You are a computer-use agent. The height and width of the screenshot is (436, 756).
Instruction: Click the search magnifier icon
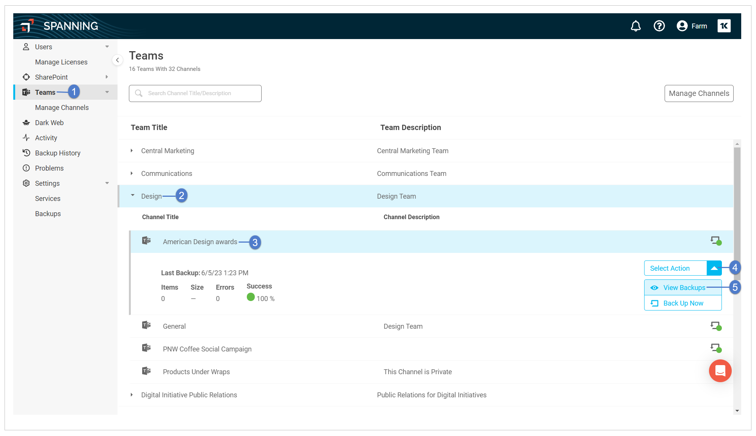139,93
